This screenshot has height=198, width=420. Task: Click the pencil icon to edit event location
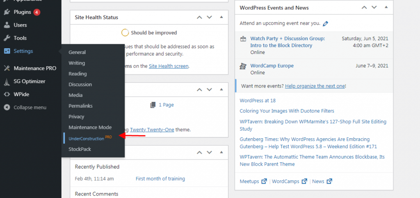[325, 23]
